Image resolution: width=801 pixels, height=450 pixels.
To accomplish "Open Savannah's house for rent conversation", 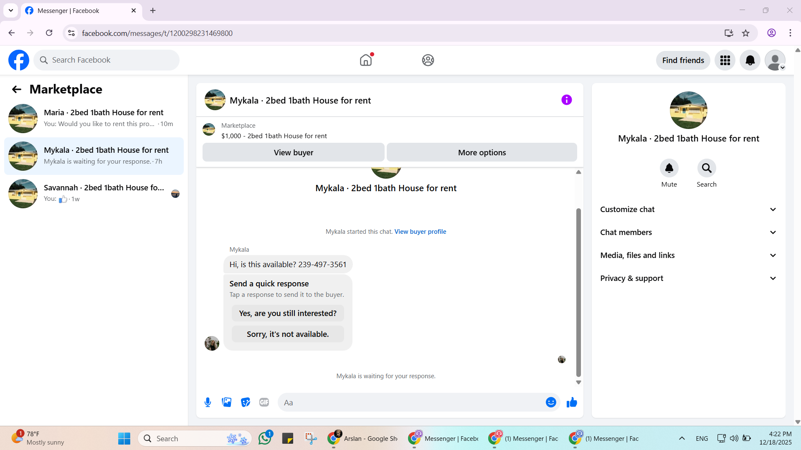I will click(94, 194).
